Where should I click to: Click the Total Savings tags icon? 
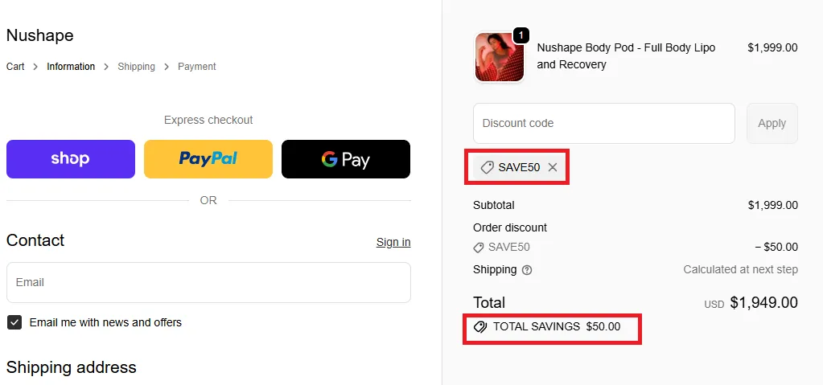pos(480,327)
